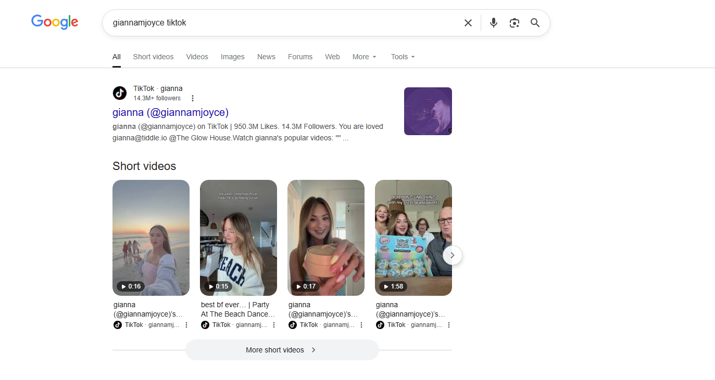Click the right chevron to see more videos
This screenshot has height=380, width=715.
click(x=452, y=255)
